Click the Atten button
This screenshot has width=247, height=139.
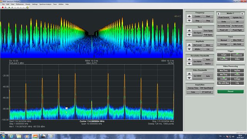coord(208,45)
